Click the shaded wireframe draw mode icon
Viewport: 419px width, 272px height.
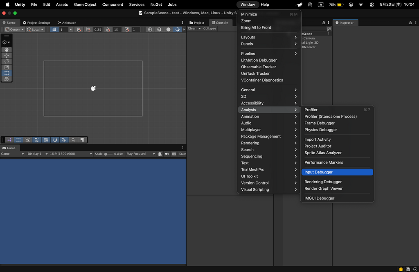(159, 29)
